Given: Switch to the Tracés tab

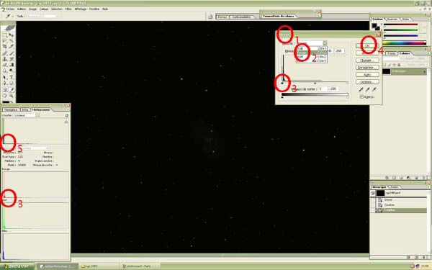Looking at the screenshot, I should 392,53.
